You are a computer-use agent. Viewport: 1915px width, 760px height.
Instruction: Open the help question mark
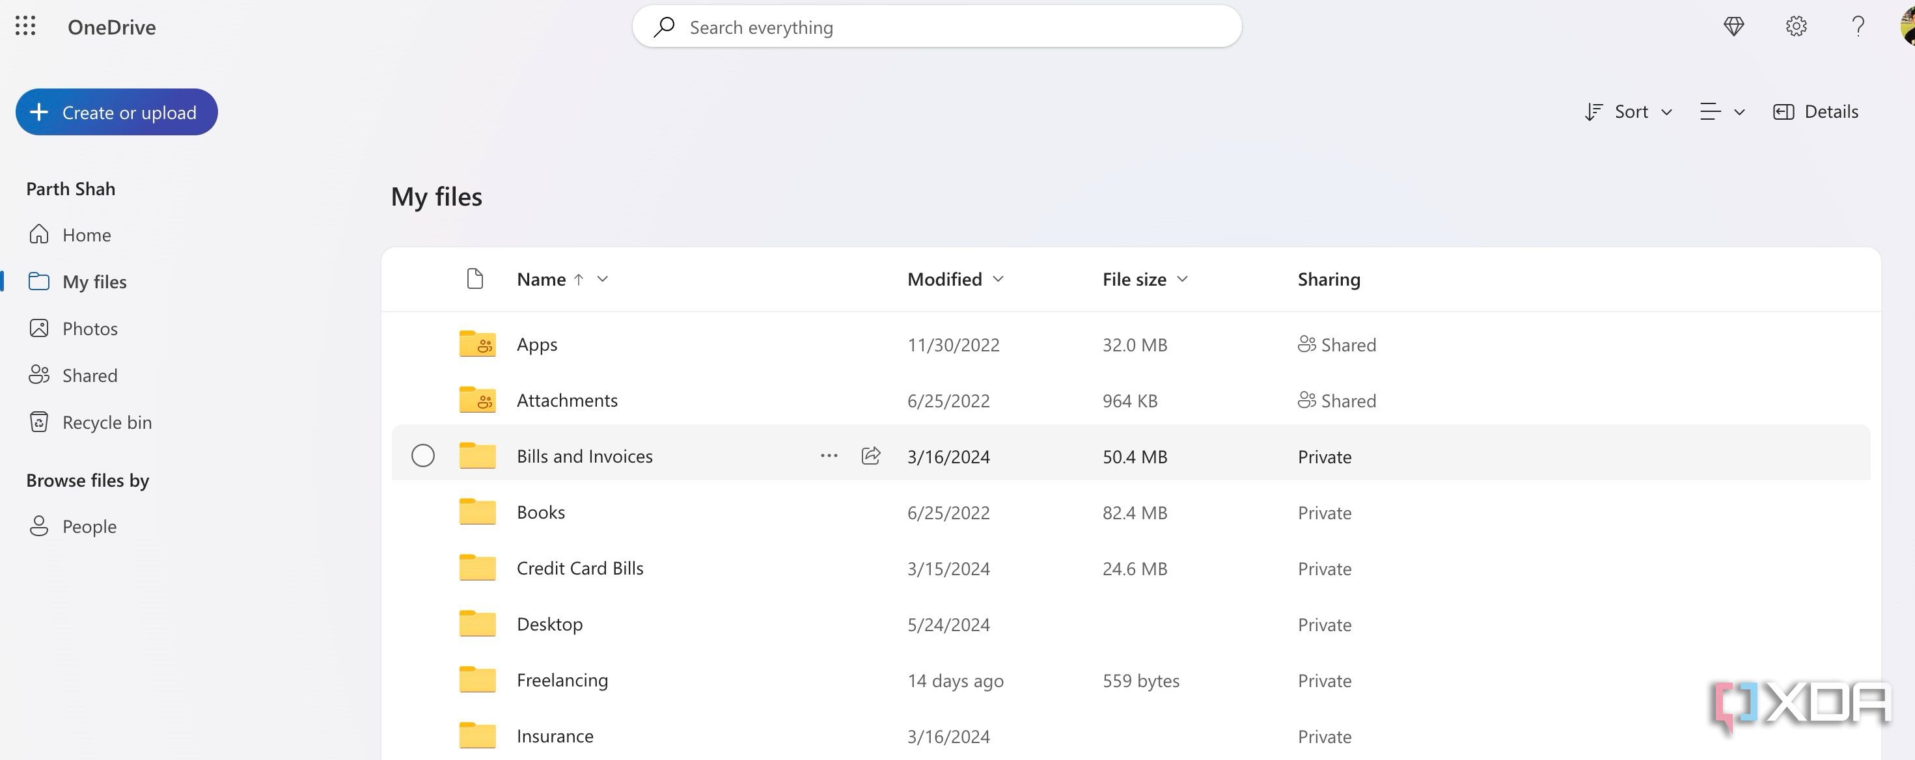tap(1858, 26)
